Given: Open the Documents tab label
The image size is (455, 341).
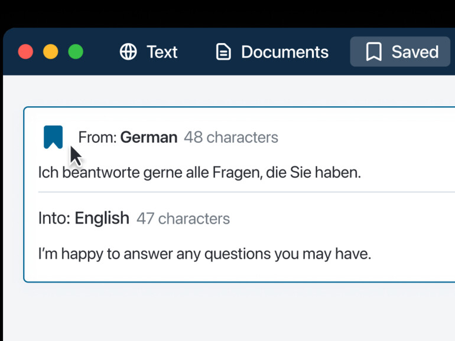Looking at the screenshot, I should 284,52.
